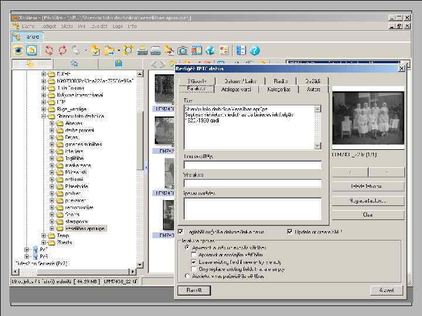This screenshot has width=422, height=316.
Task: Expand the Temp folder in tree
Action: click(44, 236)
